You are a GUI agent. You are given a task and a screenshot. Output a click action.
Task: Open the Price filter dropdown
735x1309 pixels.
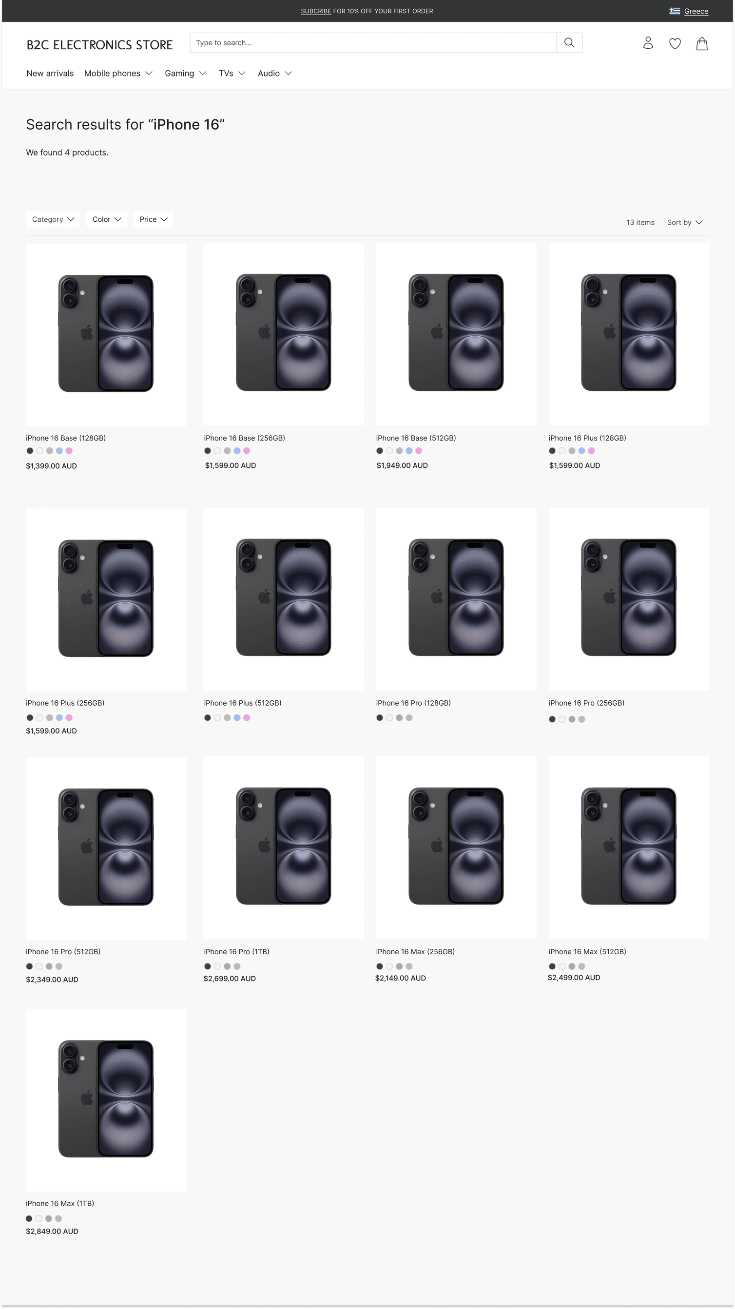click(x=153, y=219)
